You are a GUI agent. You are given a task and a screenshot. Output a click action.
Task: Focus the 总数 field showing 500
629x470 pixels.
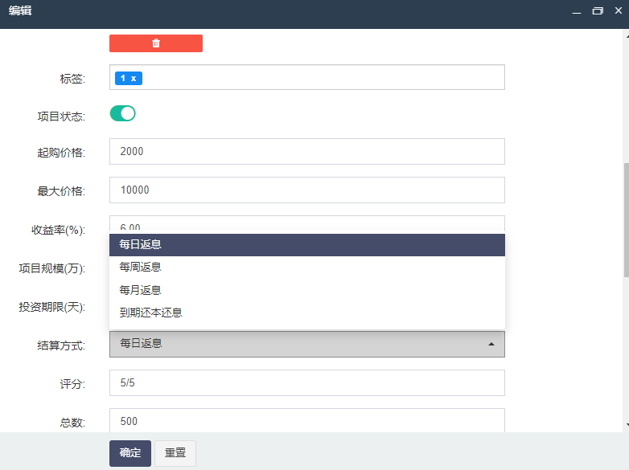tap(306, 419)
